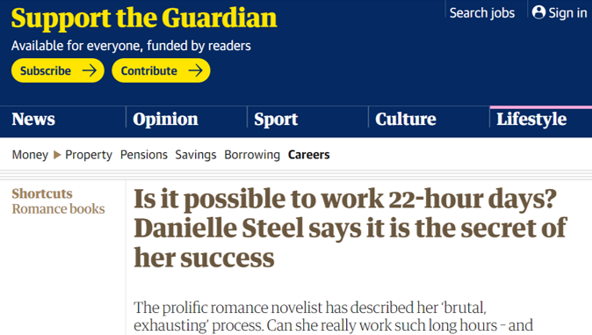Screen dimensions: 592x335
Task: Open the Borrowing subnav link
Action: [x=252, y=155]
